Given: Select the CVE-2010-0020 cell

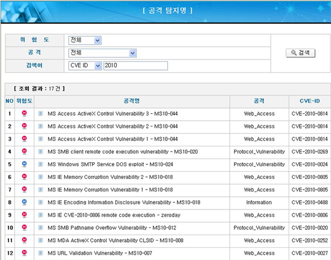Looking at the screenshot, I should (x=309, y=227).
